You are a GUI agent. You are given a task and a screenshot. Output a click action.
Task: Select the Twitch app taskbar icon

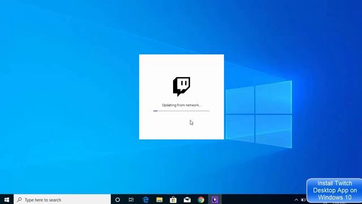[x=215, y=199]
